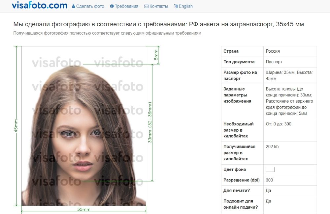Viewport: 330px width, 214px height.
Task: Click the envelope icon beside Контакты
Action: 146,6
